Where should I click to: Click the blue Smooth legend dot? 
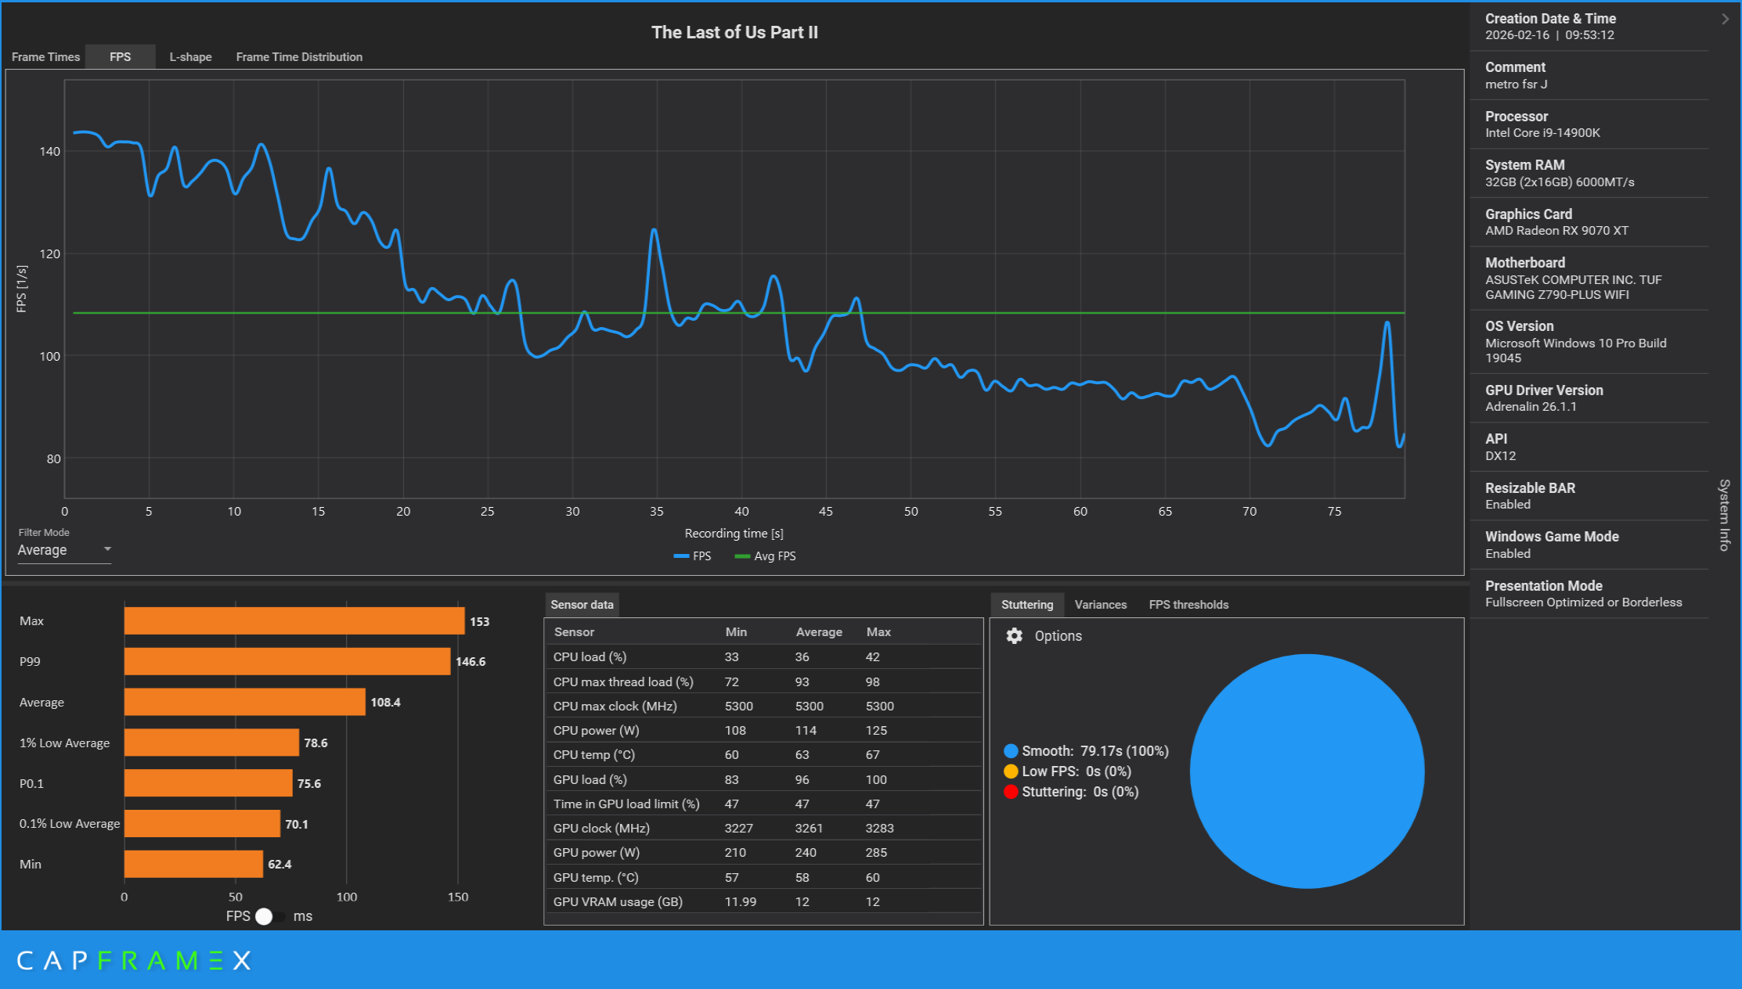coord(1011,751)
